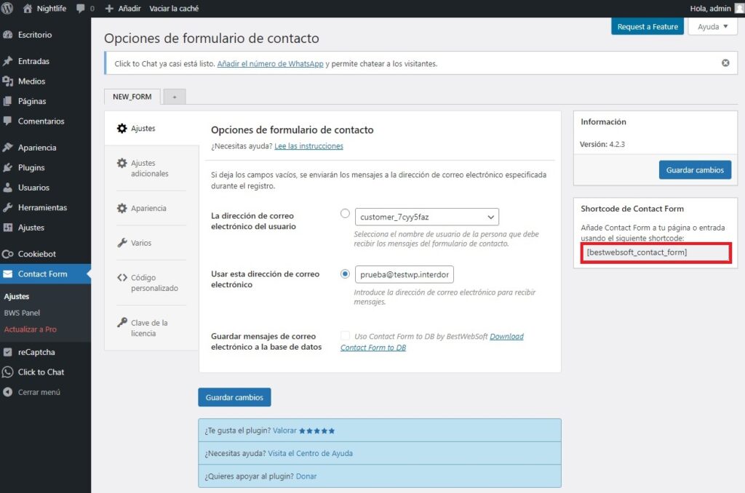
Task: Open the Ajustes submenu under Contact Form
Action: (17, 296)
